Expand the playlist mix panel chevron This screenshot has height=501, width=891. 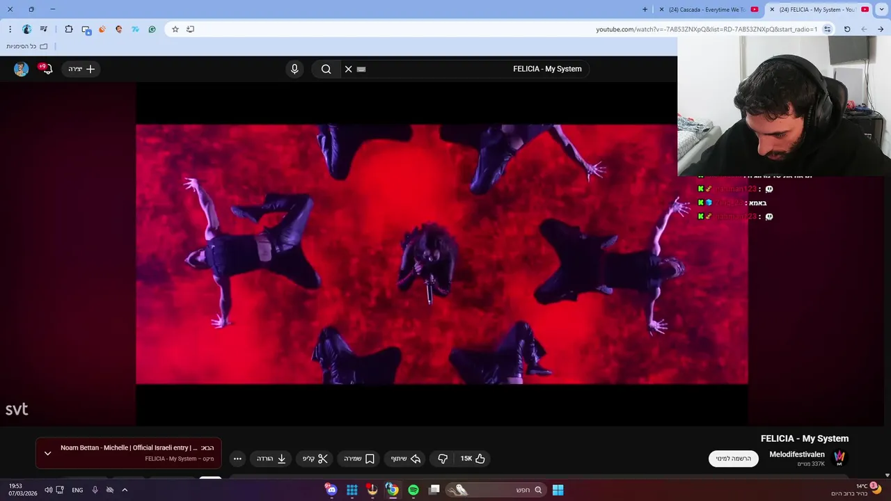(47, 453)
